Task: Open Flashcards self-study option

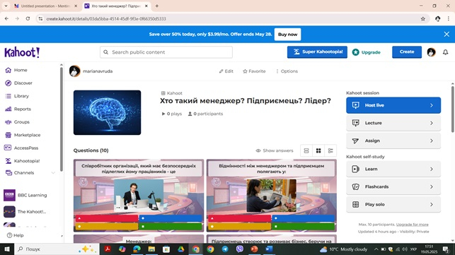Action: coord(393,186)
